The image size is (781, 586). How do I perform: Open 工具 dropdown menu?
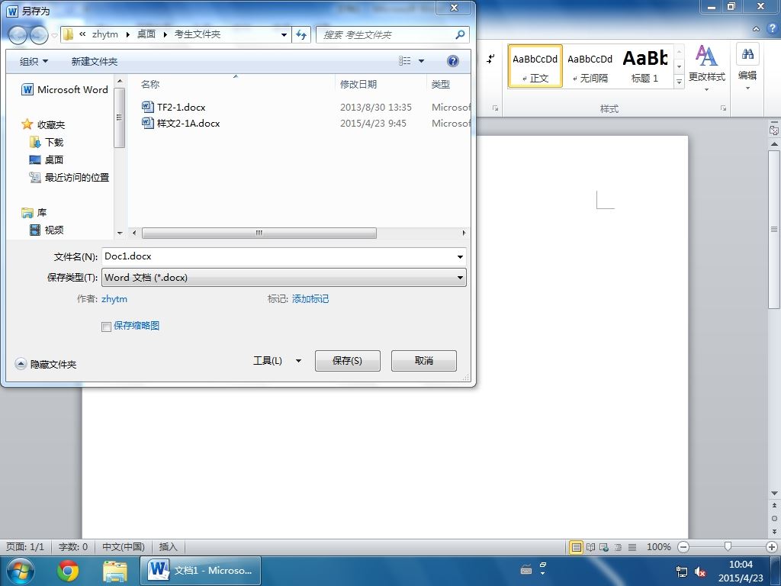(277, 361)
